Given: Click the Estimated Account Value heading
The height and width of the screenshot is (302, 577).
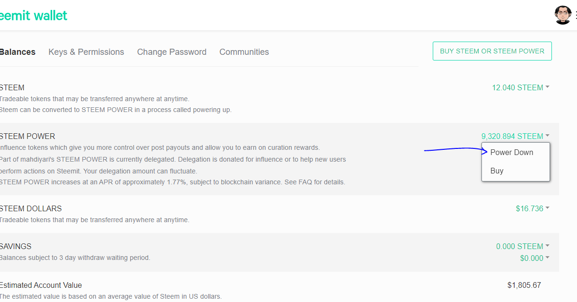Looking at the screenshot, I should (41, 285).
